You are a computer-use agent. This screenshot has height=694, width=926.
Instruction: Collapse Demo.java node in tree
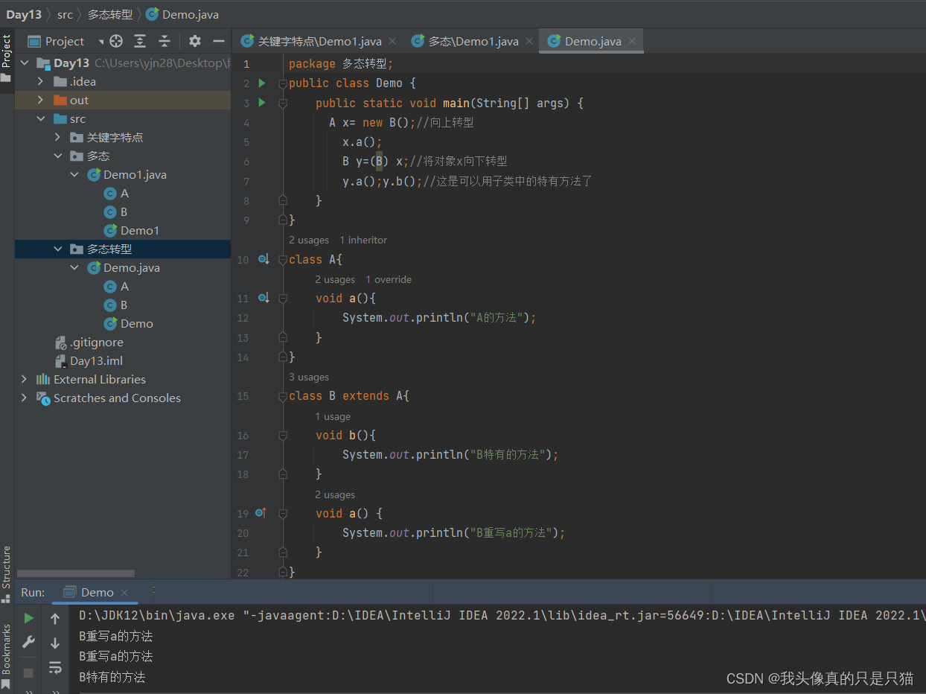[x=74, y=267]
